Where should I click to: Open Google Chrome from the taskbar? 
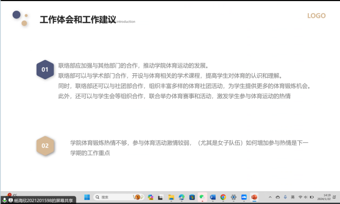[223, 197]
